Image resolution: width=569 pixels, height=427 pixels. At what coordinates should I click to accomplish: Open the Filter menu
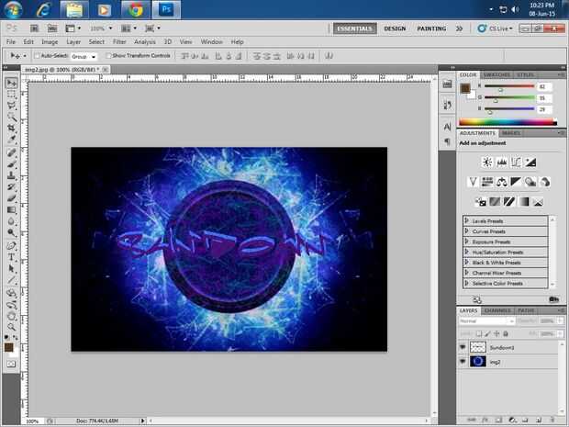coord(119,41)
